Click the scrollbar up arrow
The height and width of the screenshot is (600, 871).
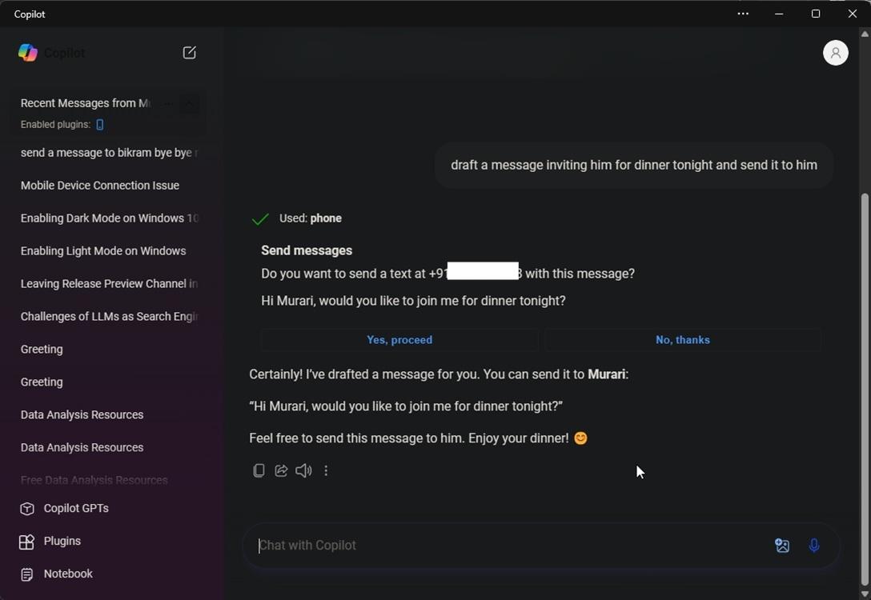(865, 34)
